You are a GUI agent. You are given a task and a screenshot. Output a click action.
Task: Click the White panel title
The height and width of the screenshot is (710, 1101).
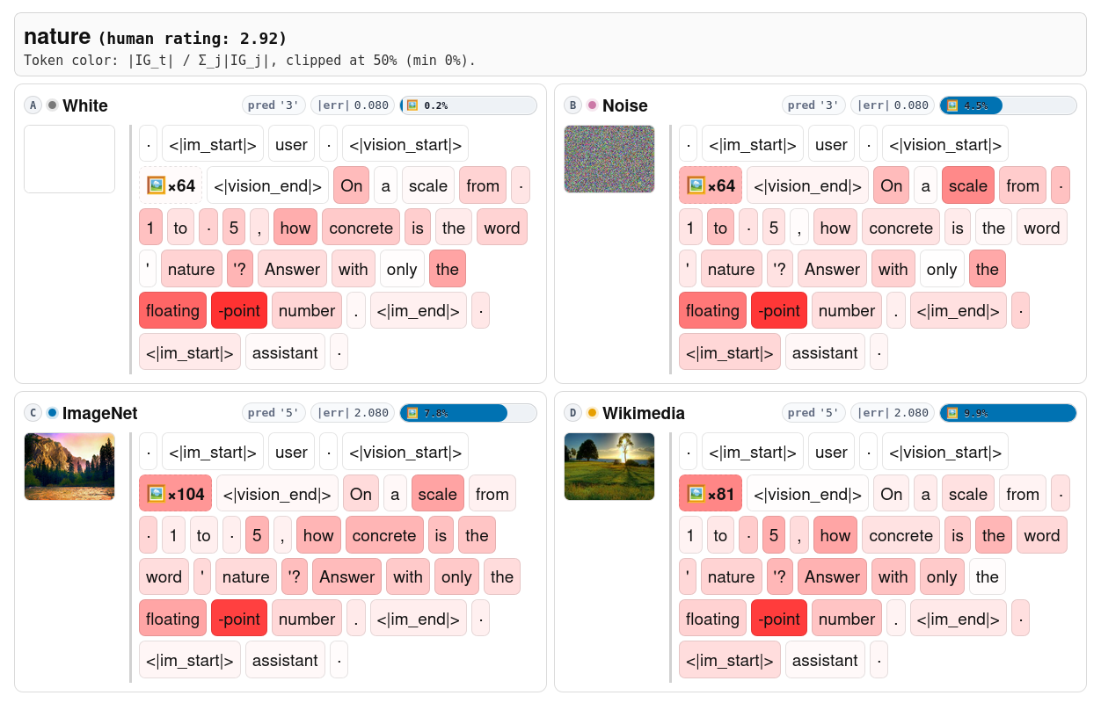point(85,105)
